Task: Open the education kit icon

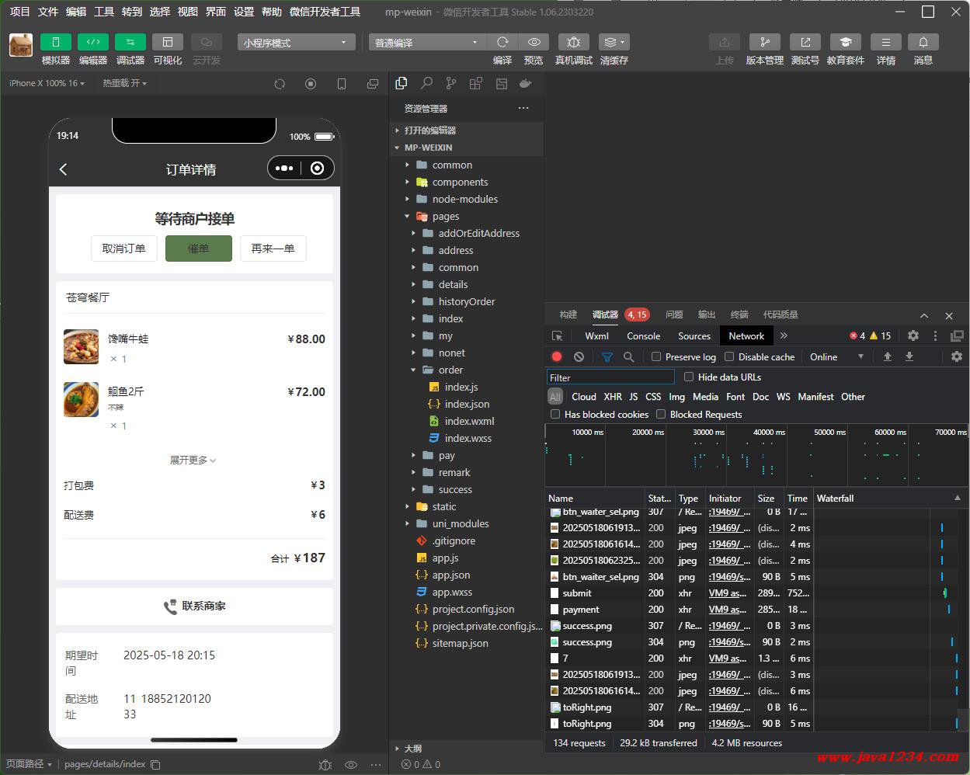Action: 845,42
